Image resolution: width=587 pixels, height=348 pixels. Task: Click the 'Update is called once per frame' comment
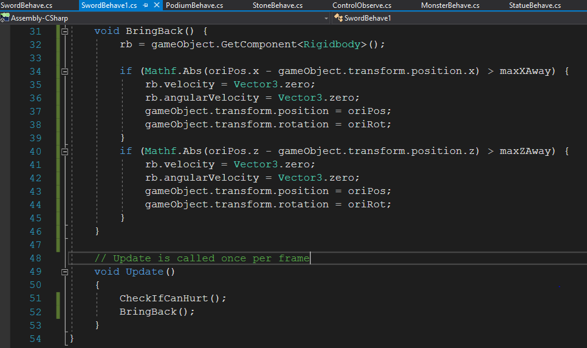click(x=202, y=258)
